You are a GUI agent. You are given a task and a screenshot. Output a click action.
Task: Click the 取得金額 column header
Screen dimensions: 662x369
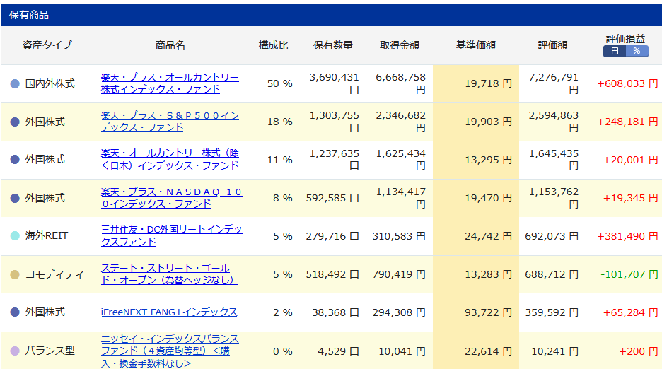click(x=400, y=45)
